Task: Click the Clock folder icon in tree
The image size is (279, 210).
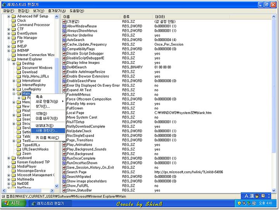Action: coord(14,20)
